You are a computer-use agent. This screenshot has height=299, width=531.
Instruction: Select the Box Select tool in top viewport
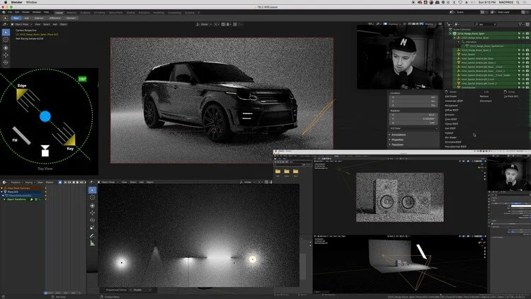click(6, 32)
